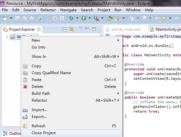Open the Refactor menu in menu bar
The height and width of the screenshot is (137, 181).
pos(48,10)
